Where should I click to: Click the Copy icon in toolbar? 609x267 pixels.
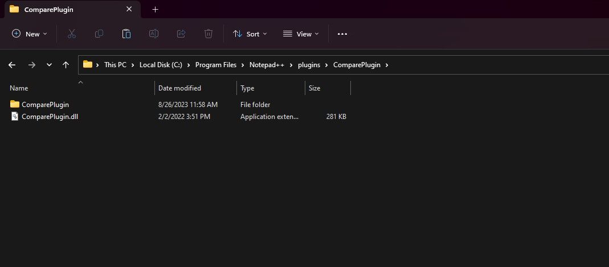coord(99,34)
